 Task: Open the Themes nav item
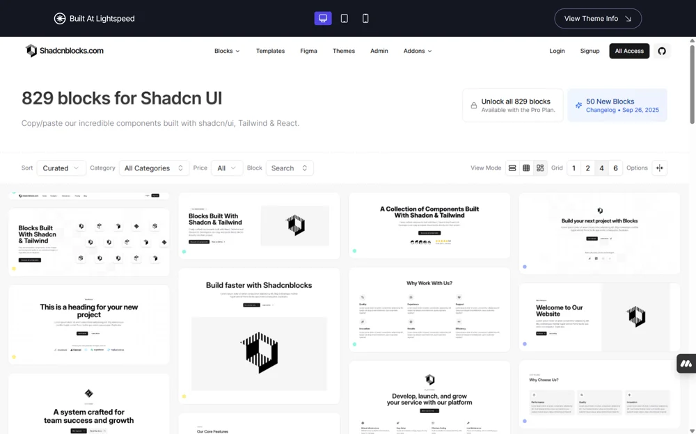tap(344, 51)
